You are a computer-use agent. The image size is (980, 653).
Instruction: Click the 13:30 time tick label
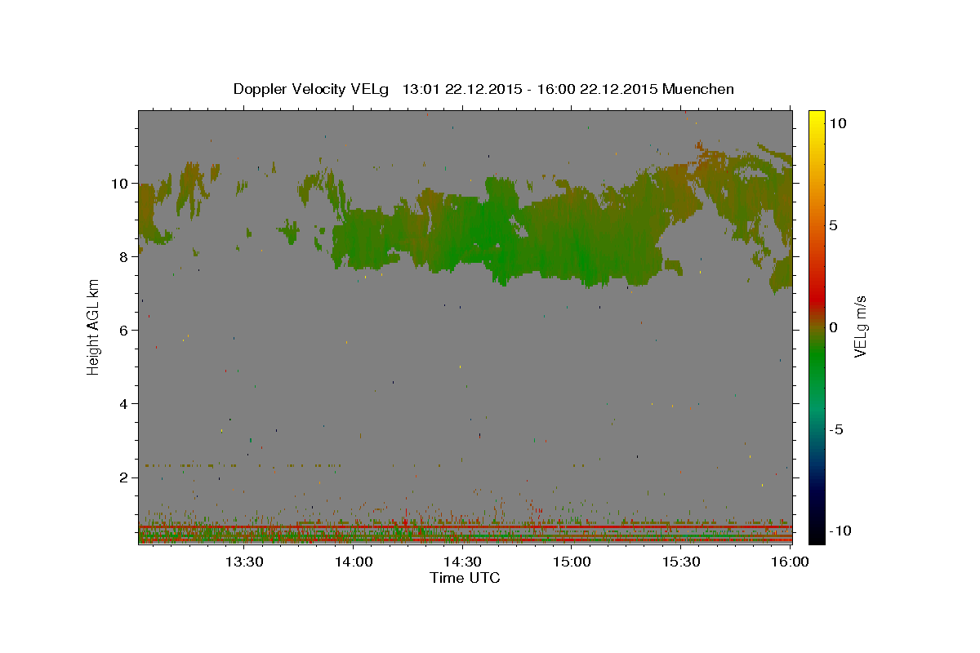pyautogui.click(x=243, y=562)
